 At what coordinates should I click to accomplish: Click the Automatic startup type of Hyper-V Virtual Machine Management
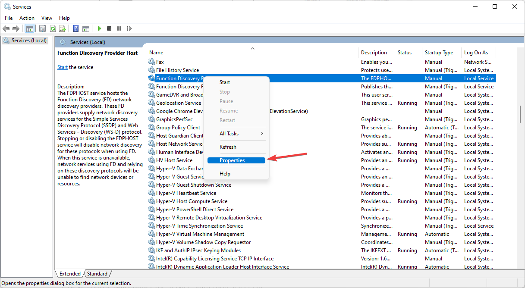pyautogui.click(x=437, y=234)
